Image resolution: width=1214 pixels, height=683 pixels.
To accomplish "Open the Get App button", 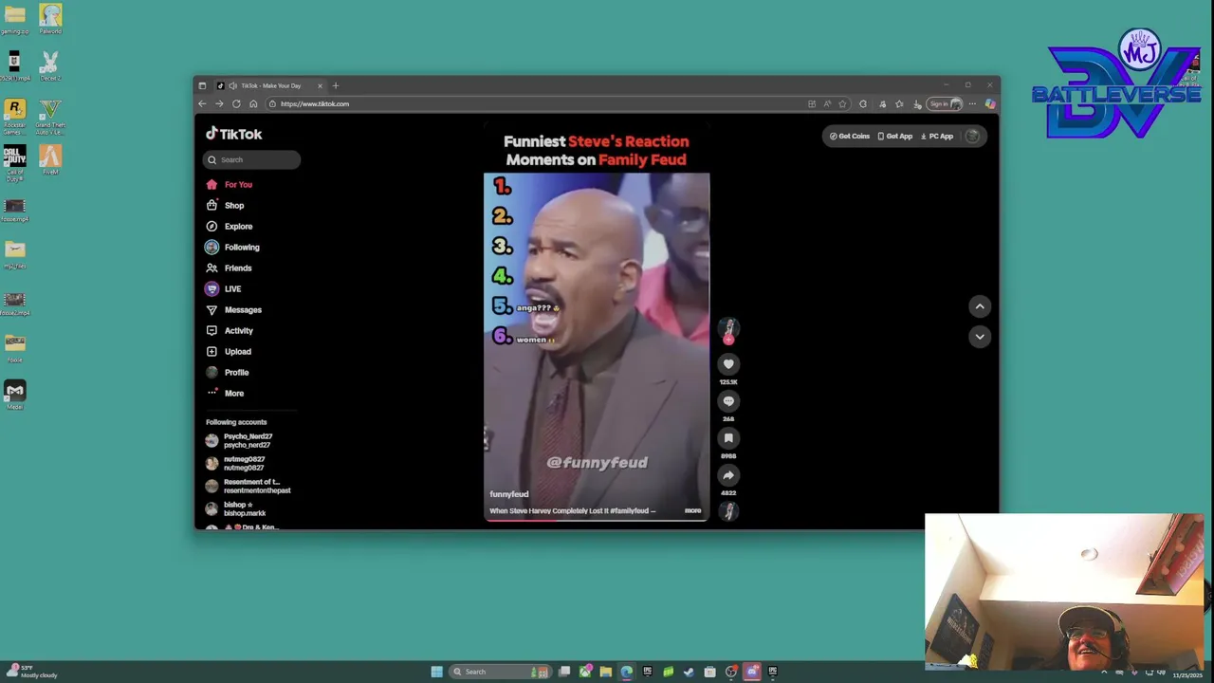I will (x=895, y=137).
